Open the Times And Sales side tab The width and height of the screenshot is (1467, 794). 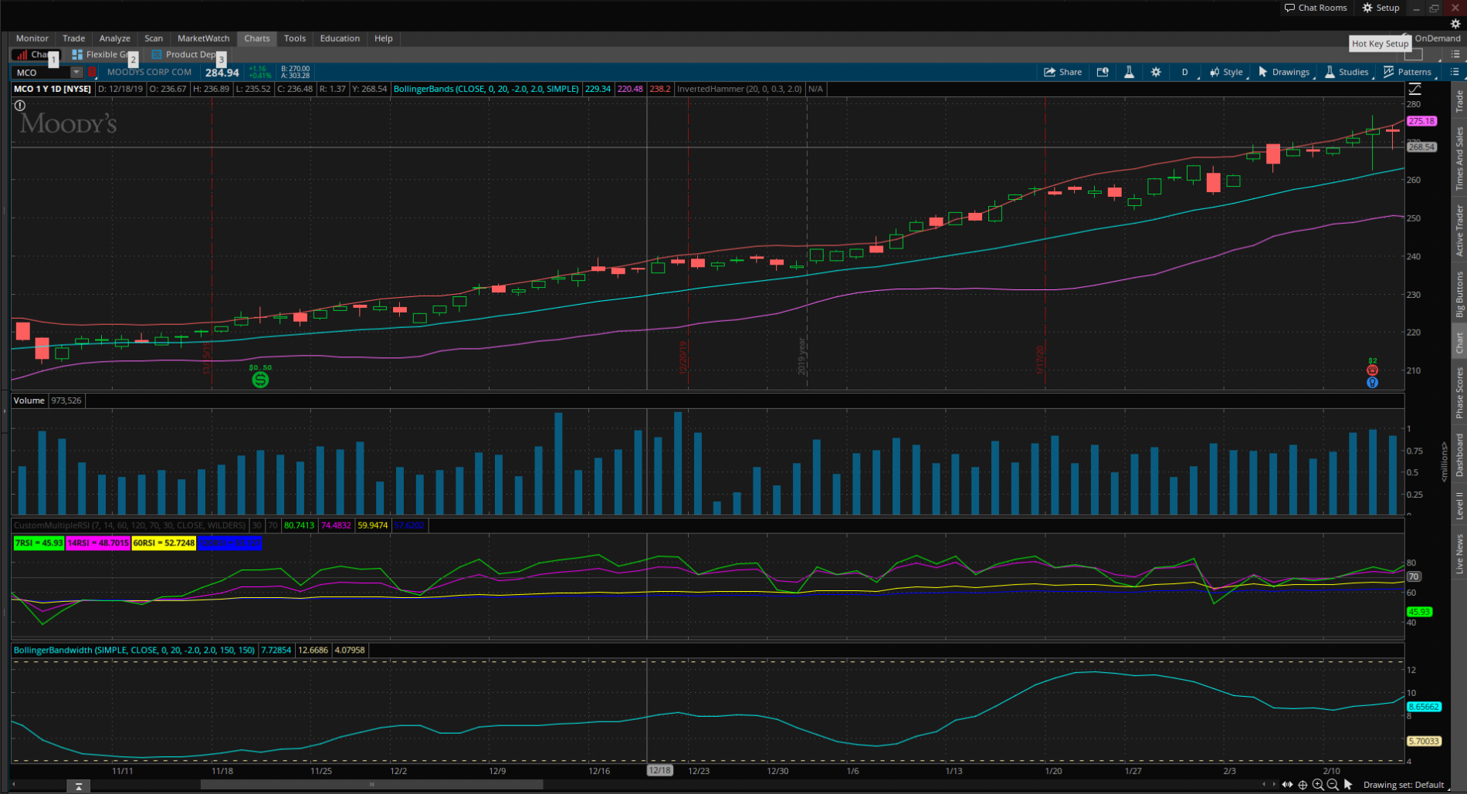point(1459,158)
